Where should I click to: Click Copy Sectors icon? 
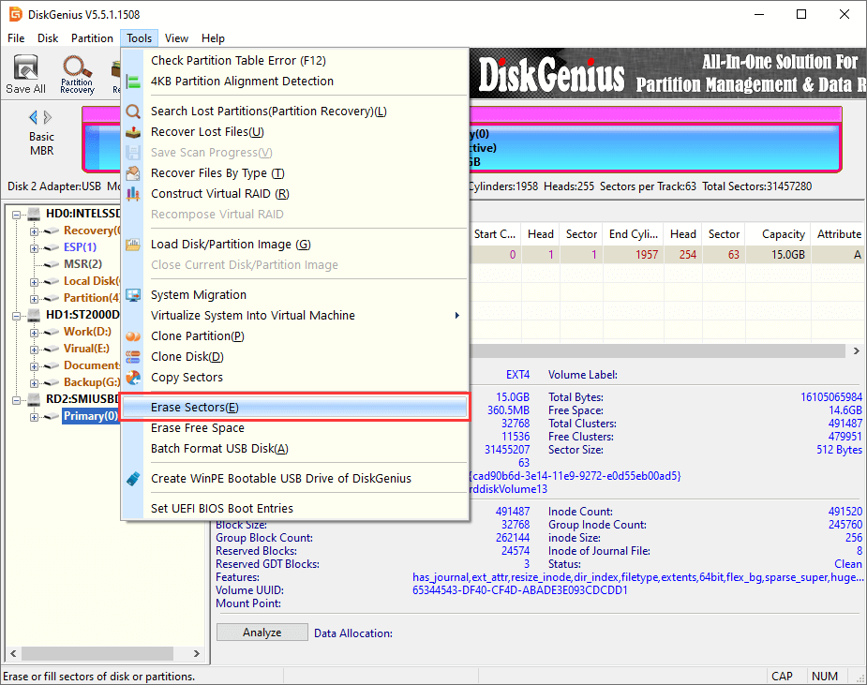pyautogui.click(x=133, y=378)
